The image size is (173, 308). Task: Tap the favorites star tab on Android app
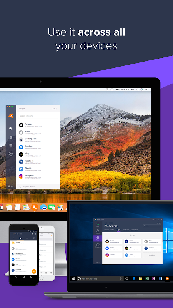click(x=13, y=238)
